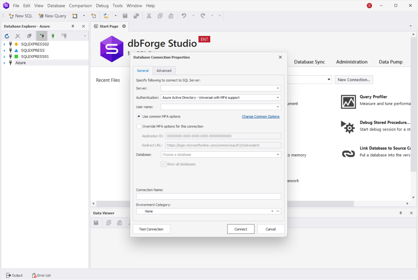Viewport: 418px width, 280px height.
Task: Open the Error List panel
Action: [41, 275]
